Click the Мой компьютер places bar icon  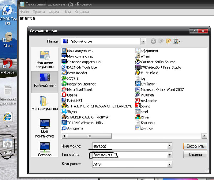[45, 129]
